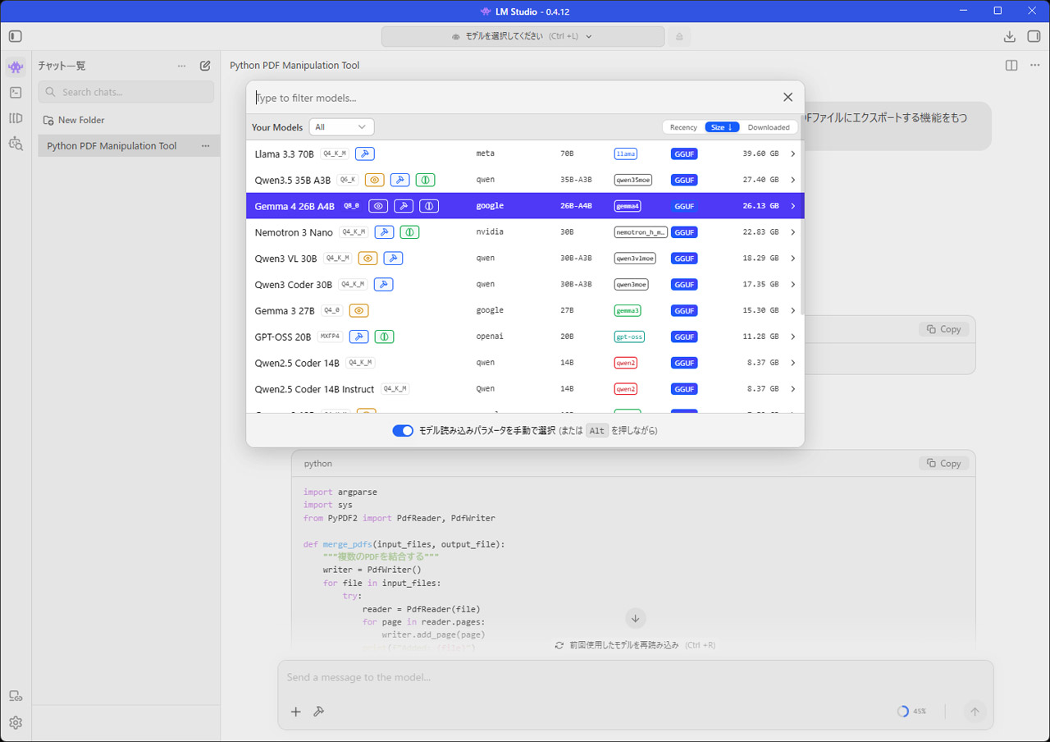Screen dimensions: 1050x742
Task: Click the nvidia publisher of Nemotron 3 Nano
Action: coord(490,232)
